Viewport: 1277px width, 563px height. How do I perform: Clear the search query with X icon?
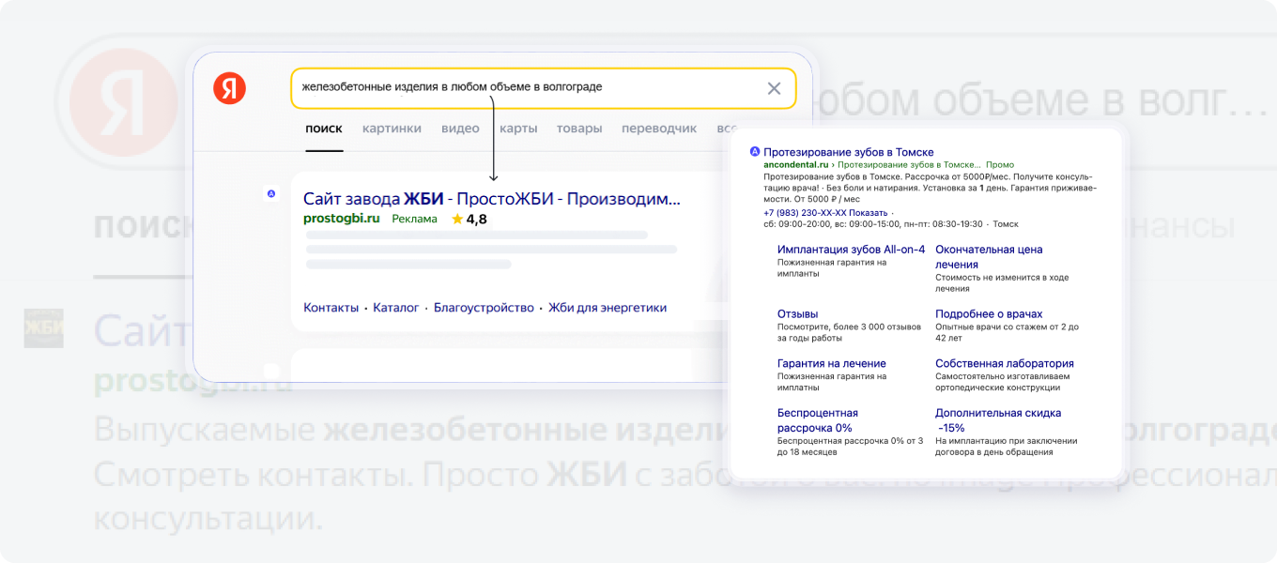774,88
